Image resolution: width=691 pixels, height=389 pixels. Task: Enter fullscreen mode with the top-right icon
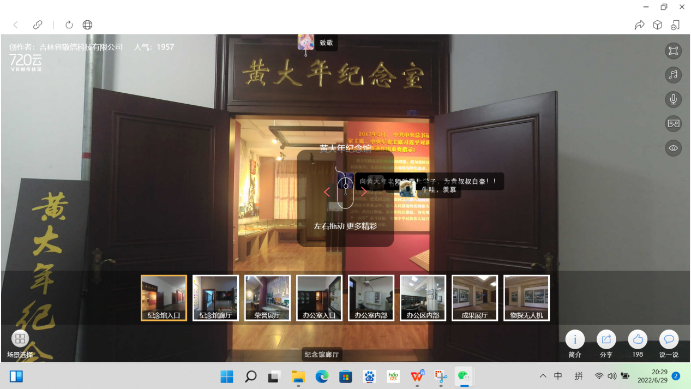pos(673,51)
